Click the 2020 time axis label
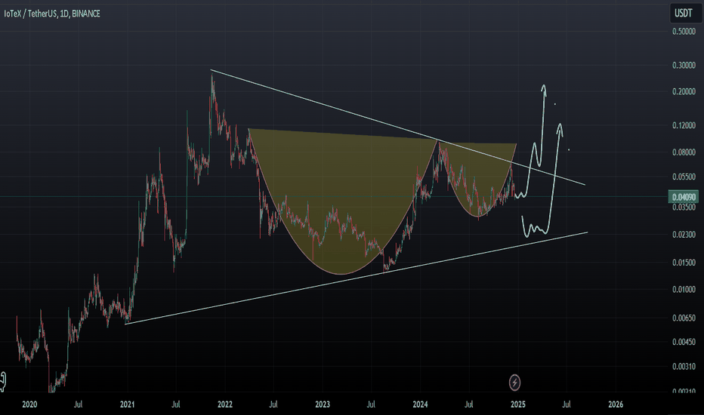 click(29, 404)
